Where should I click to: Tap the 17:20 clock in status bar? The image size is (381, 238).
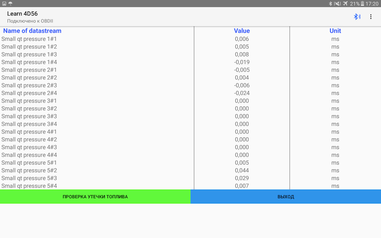pyautogui.click(x=372, y=4)
